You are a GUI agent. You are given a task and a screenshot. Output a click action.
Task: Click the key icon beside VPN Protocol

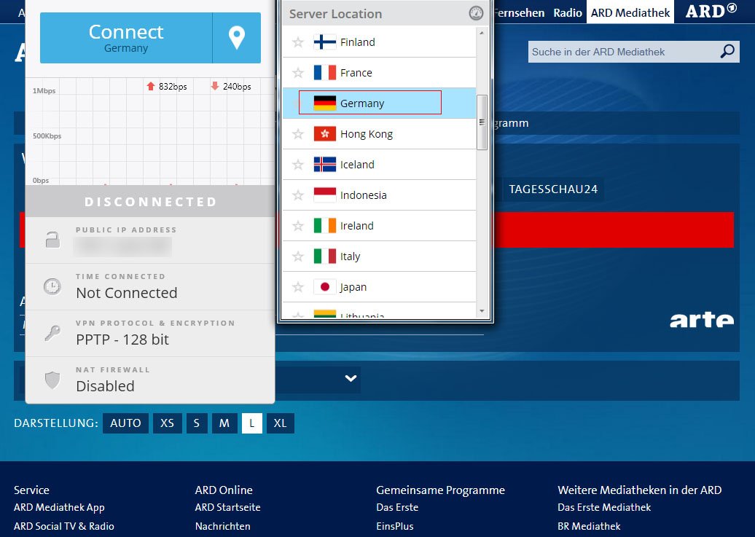(x=52, y=333)
